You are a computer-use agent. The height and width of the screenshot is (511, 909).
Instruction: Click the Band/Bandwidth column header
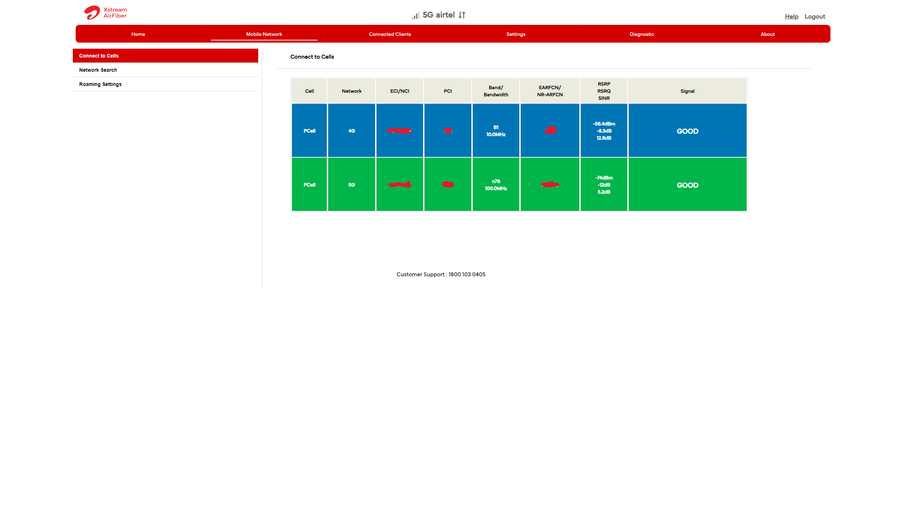(x=496, y=91)
